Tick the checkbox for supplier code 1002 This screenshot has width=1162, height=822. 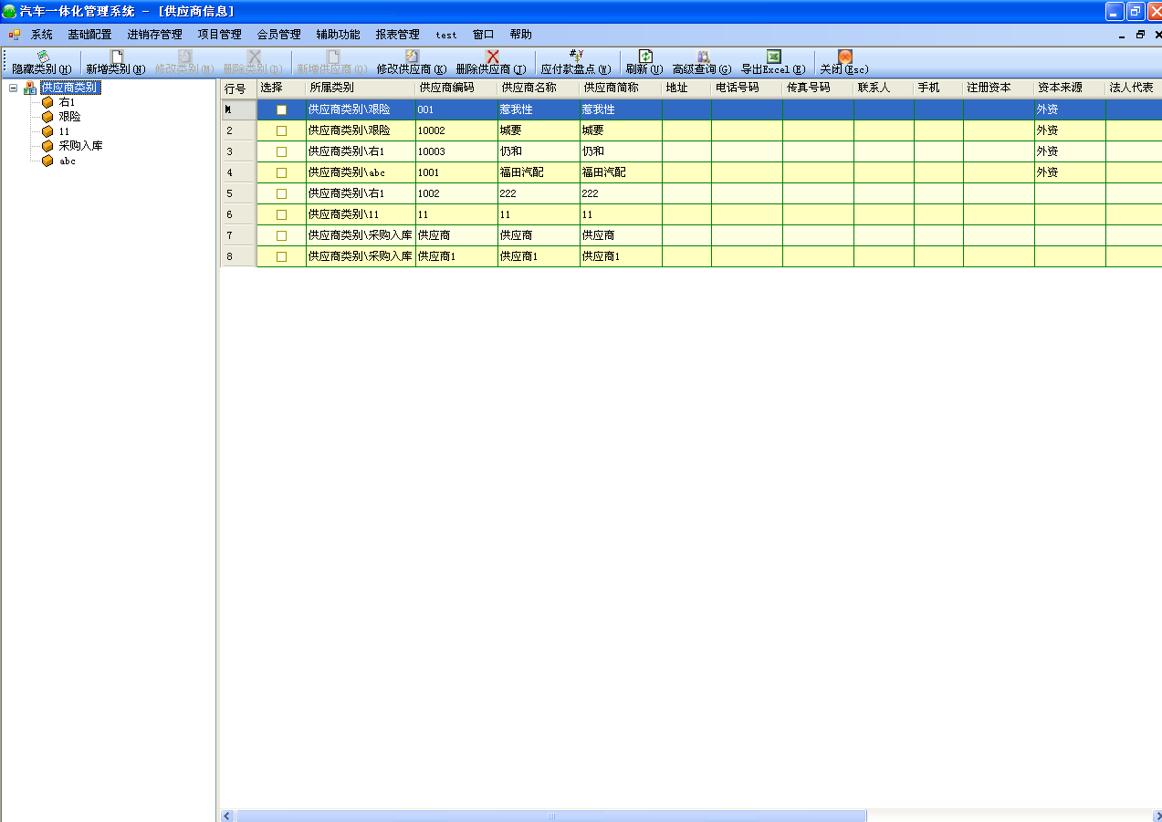coord(281,193)
